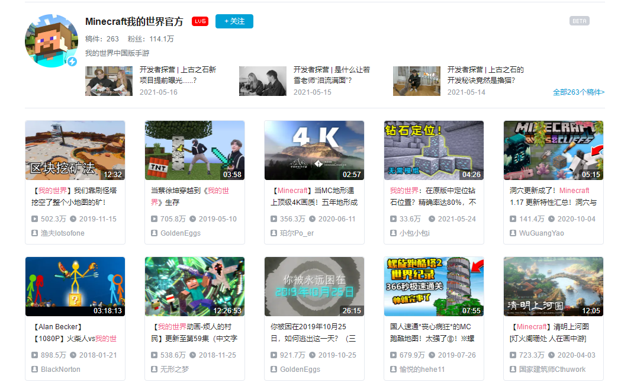Click the LV6 level badge
The image size is (621, 392).
click(200, 21)
